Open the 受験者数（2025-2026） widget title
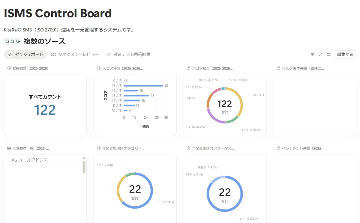The width and height of the screenshot is (360, 223). [31, 68]
